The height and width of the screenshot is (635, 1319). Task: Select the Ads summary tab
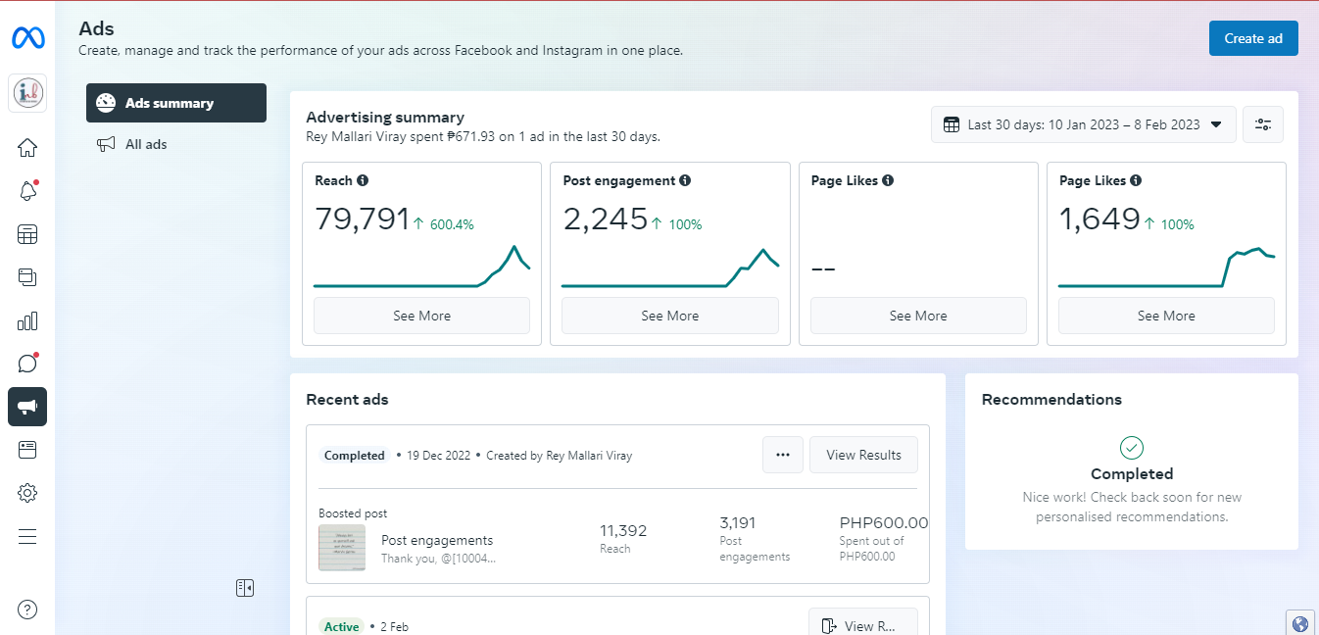176,103
